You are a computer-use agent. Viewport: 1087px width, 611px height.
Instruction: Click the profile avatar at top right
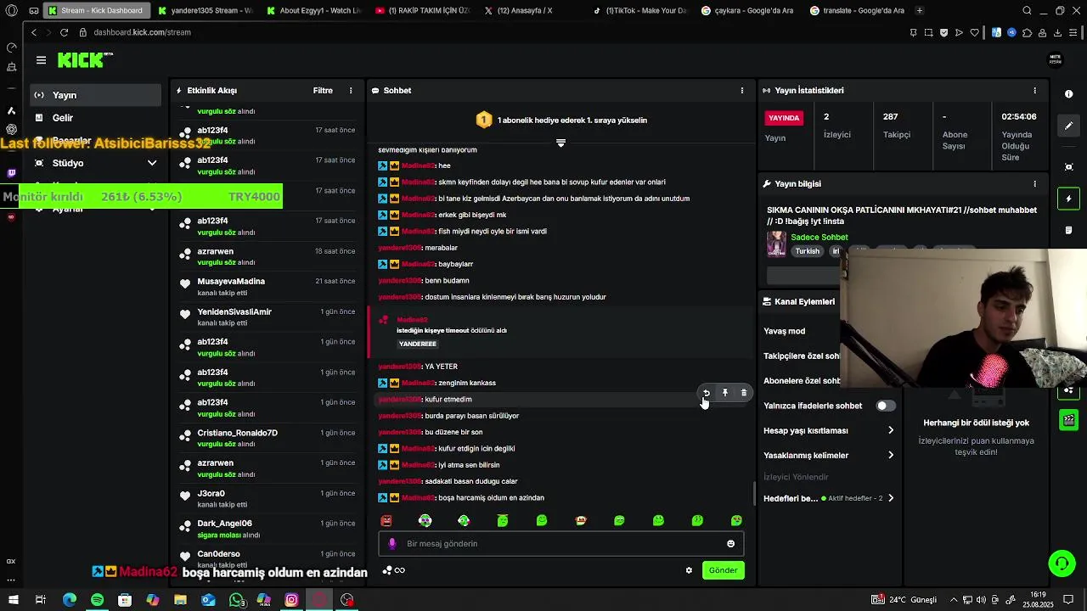[1056, 59]
